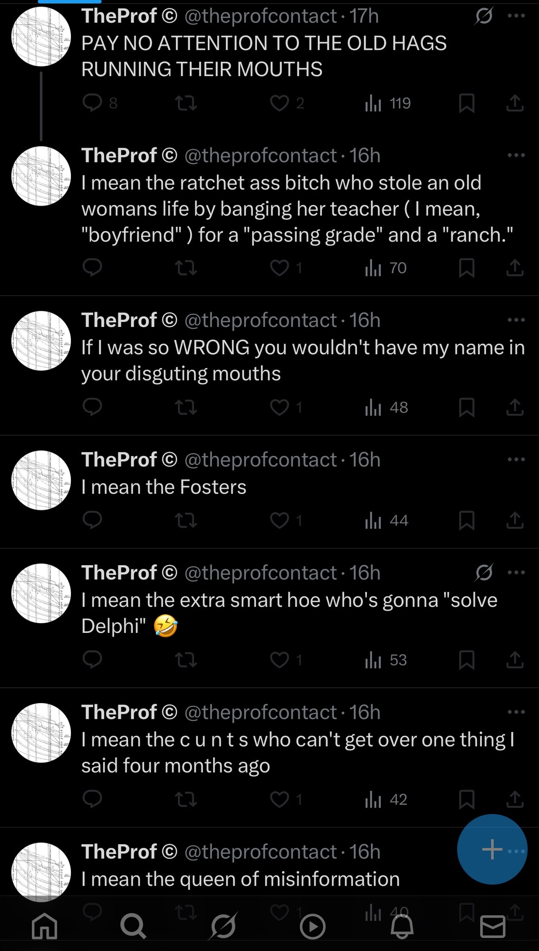
Task: Open Grok icon on "solve Delphi" post
Action: coord(484,573)
